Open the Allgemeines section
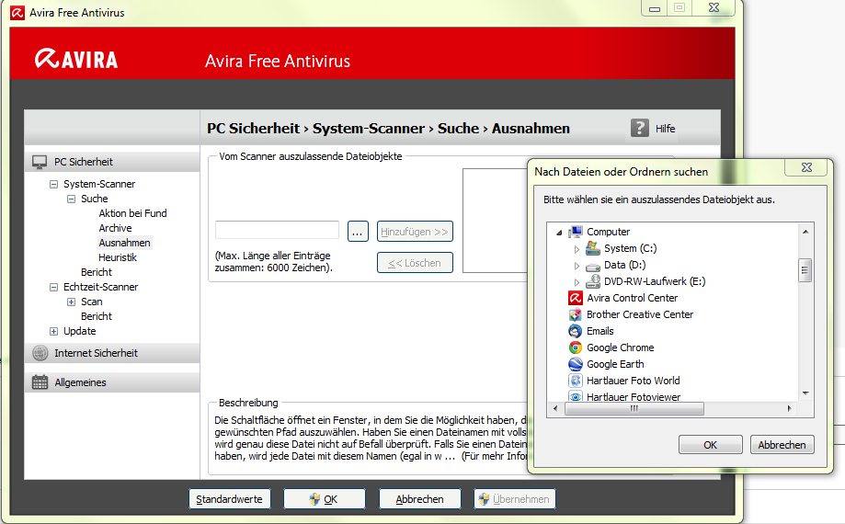The height and width of the screenshot is (524, 845). pyautogui.click(x=112, y=382)
